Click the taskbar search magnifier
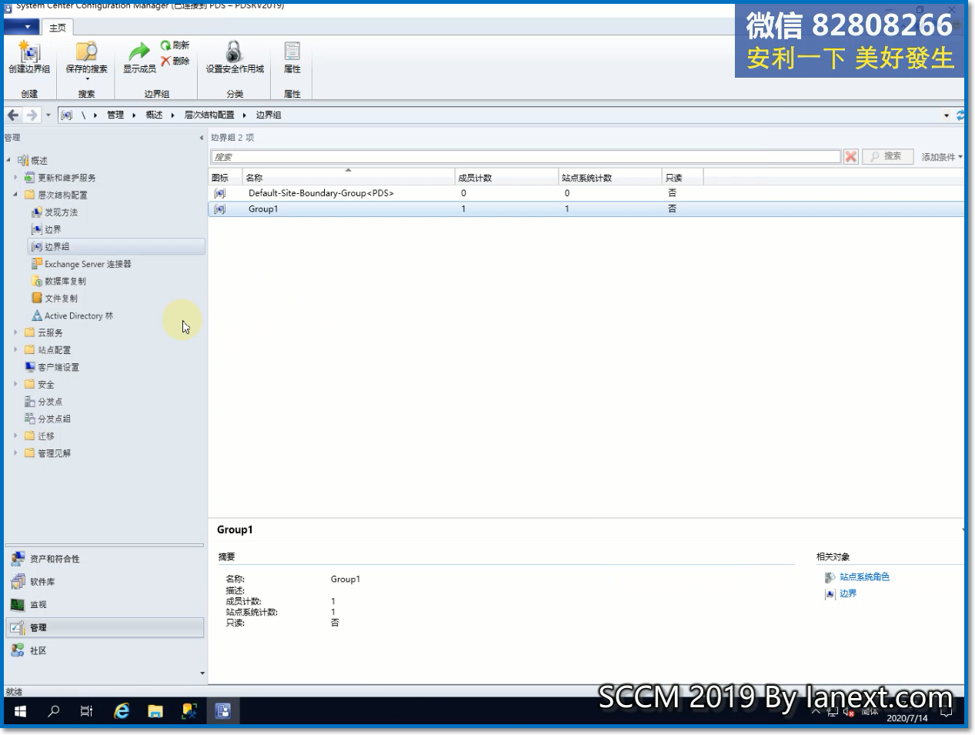The width and height of the screenshot is (975, 735). coord(53,710)
